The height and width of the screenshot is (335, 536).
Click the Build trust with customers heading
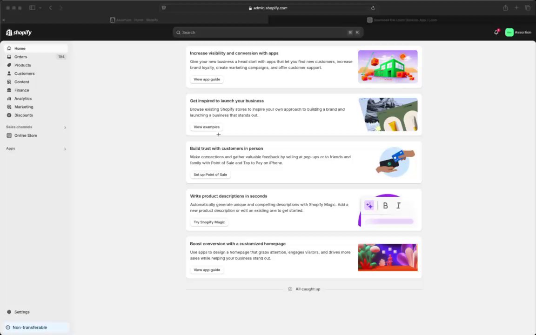click(226, 148)
